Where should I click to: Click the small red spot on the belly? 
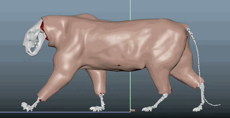point(119,65)
